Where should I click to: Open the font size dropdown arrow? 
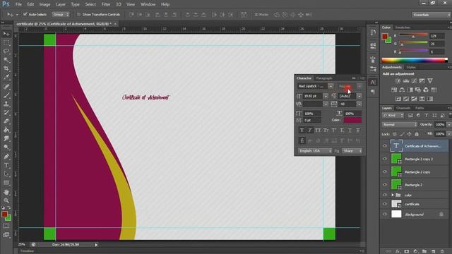point(326,96)
